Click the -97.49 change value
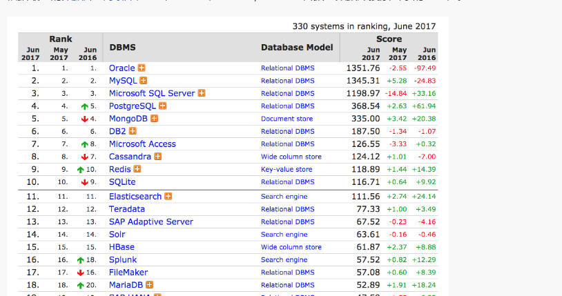Viewport: 562px width, 296px height. (x=425, y=68)
